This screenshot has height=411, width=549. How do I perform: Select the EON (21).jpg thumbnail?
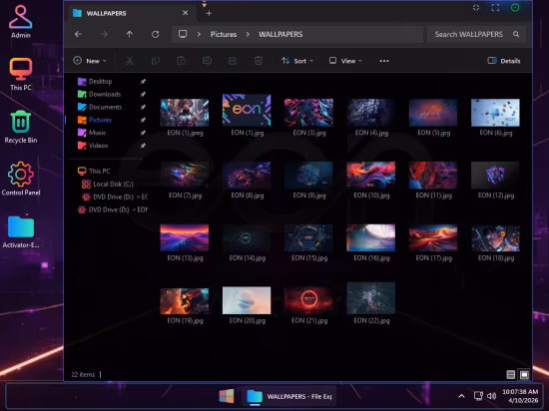tap(308, 300)
